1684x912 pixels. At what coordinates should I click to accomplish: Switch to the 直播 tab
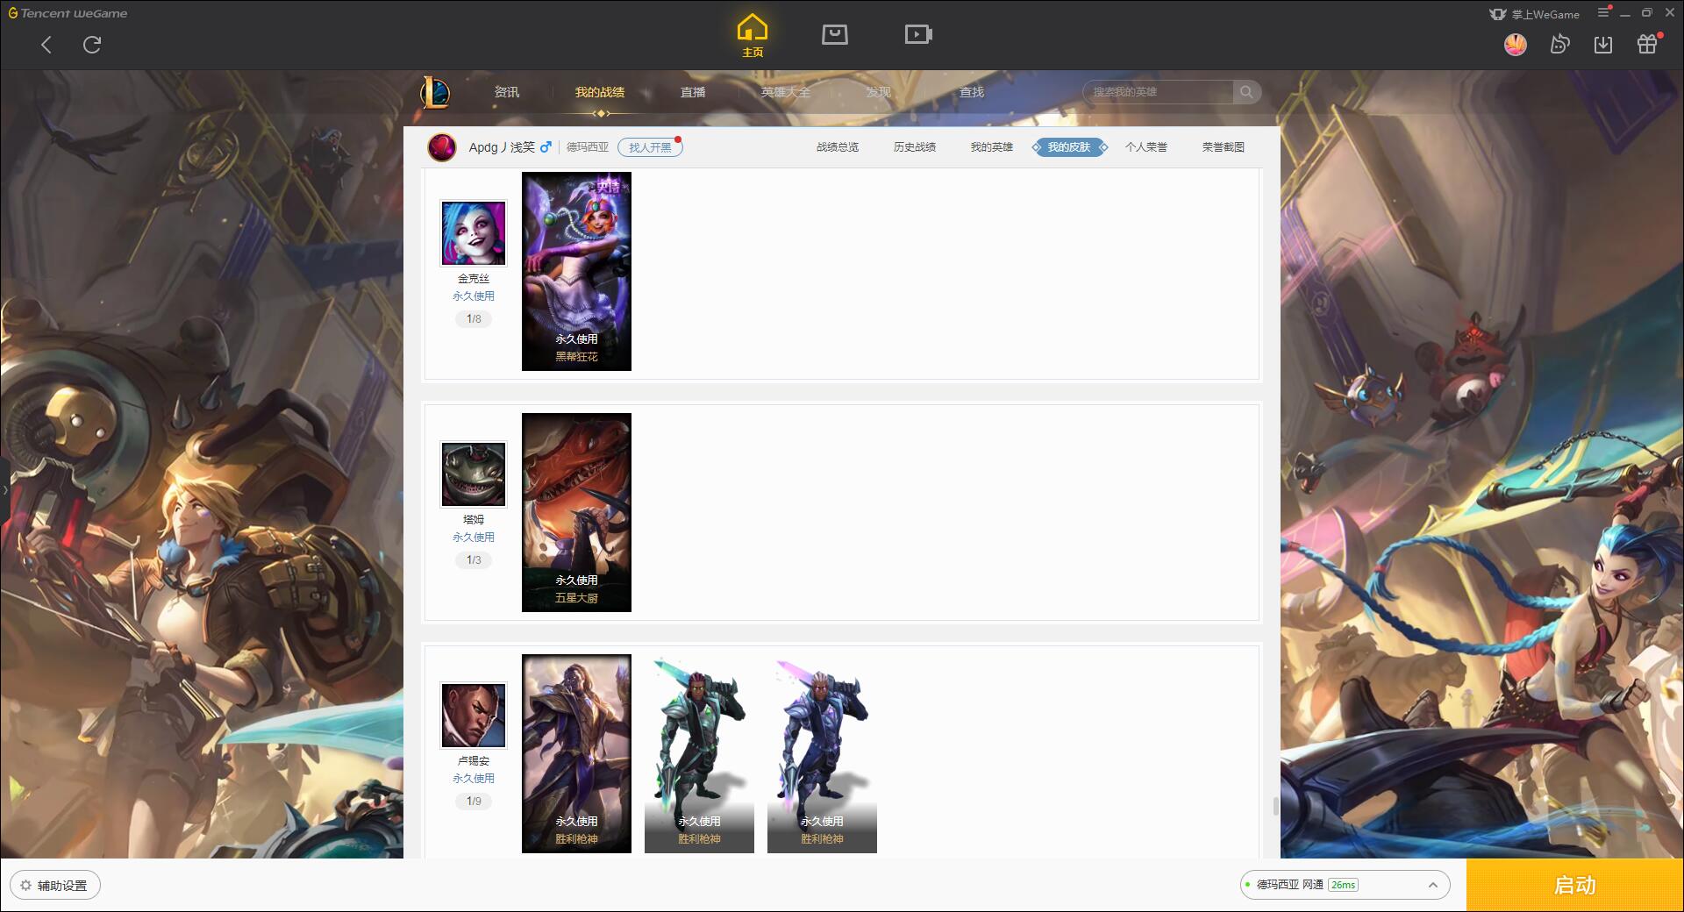[693, 92]
